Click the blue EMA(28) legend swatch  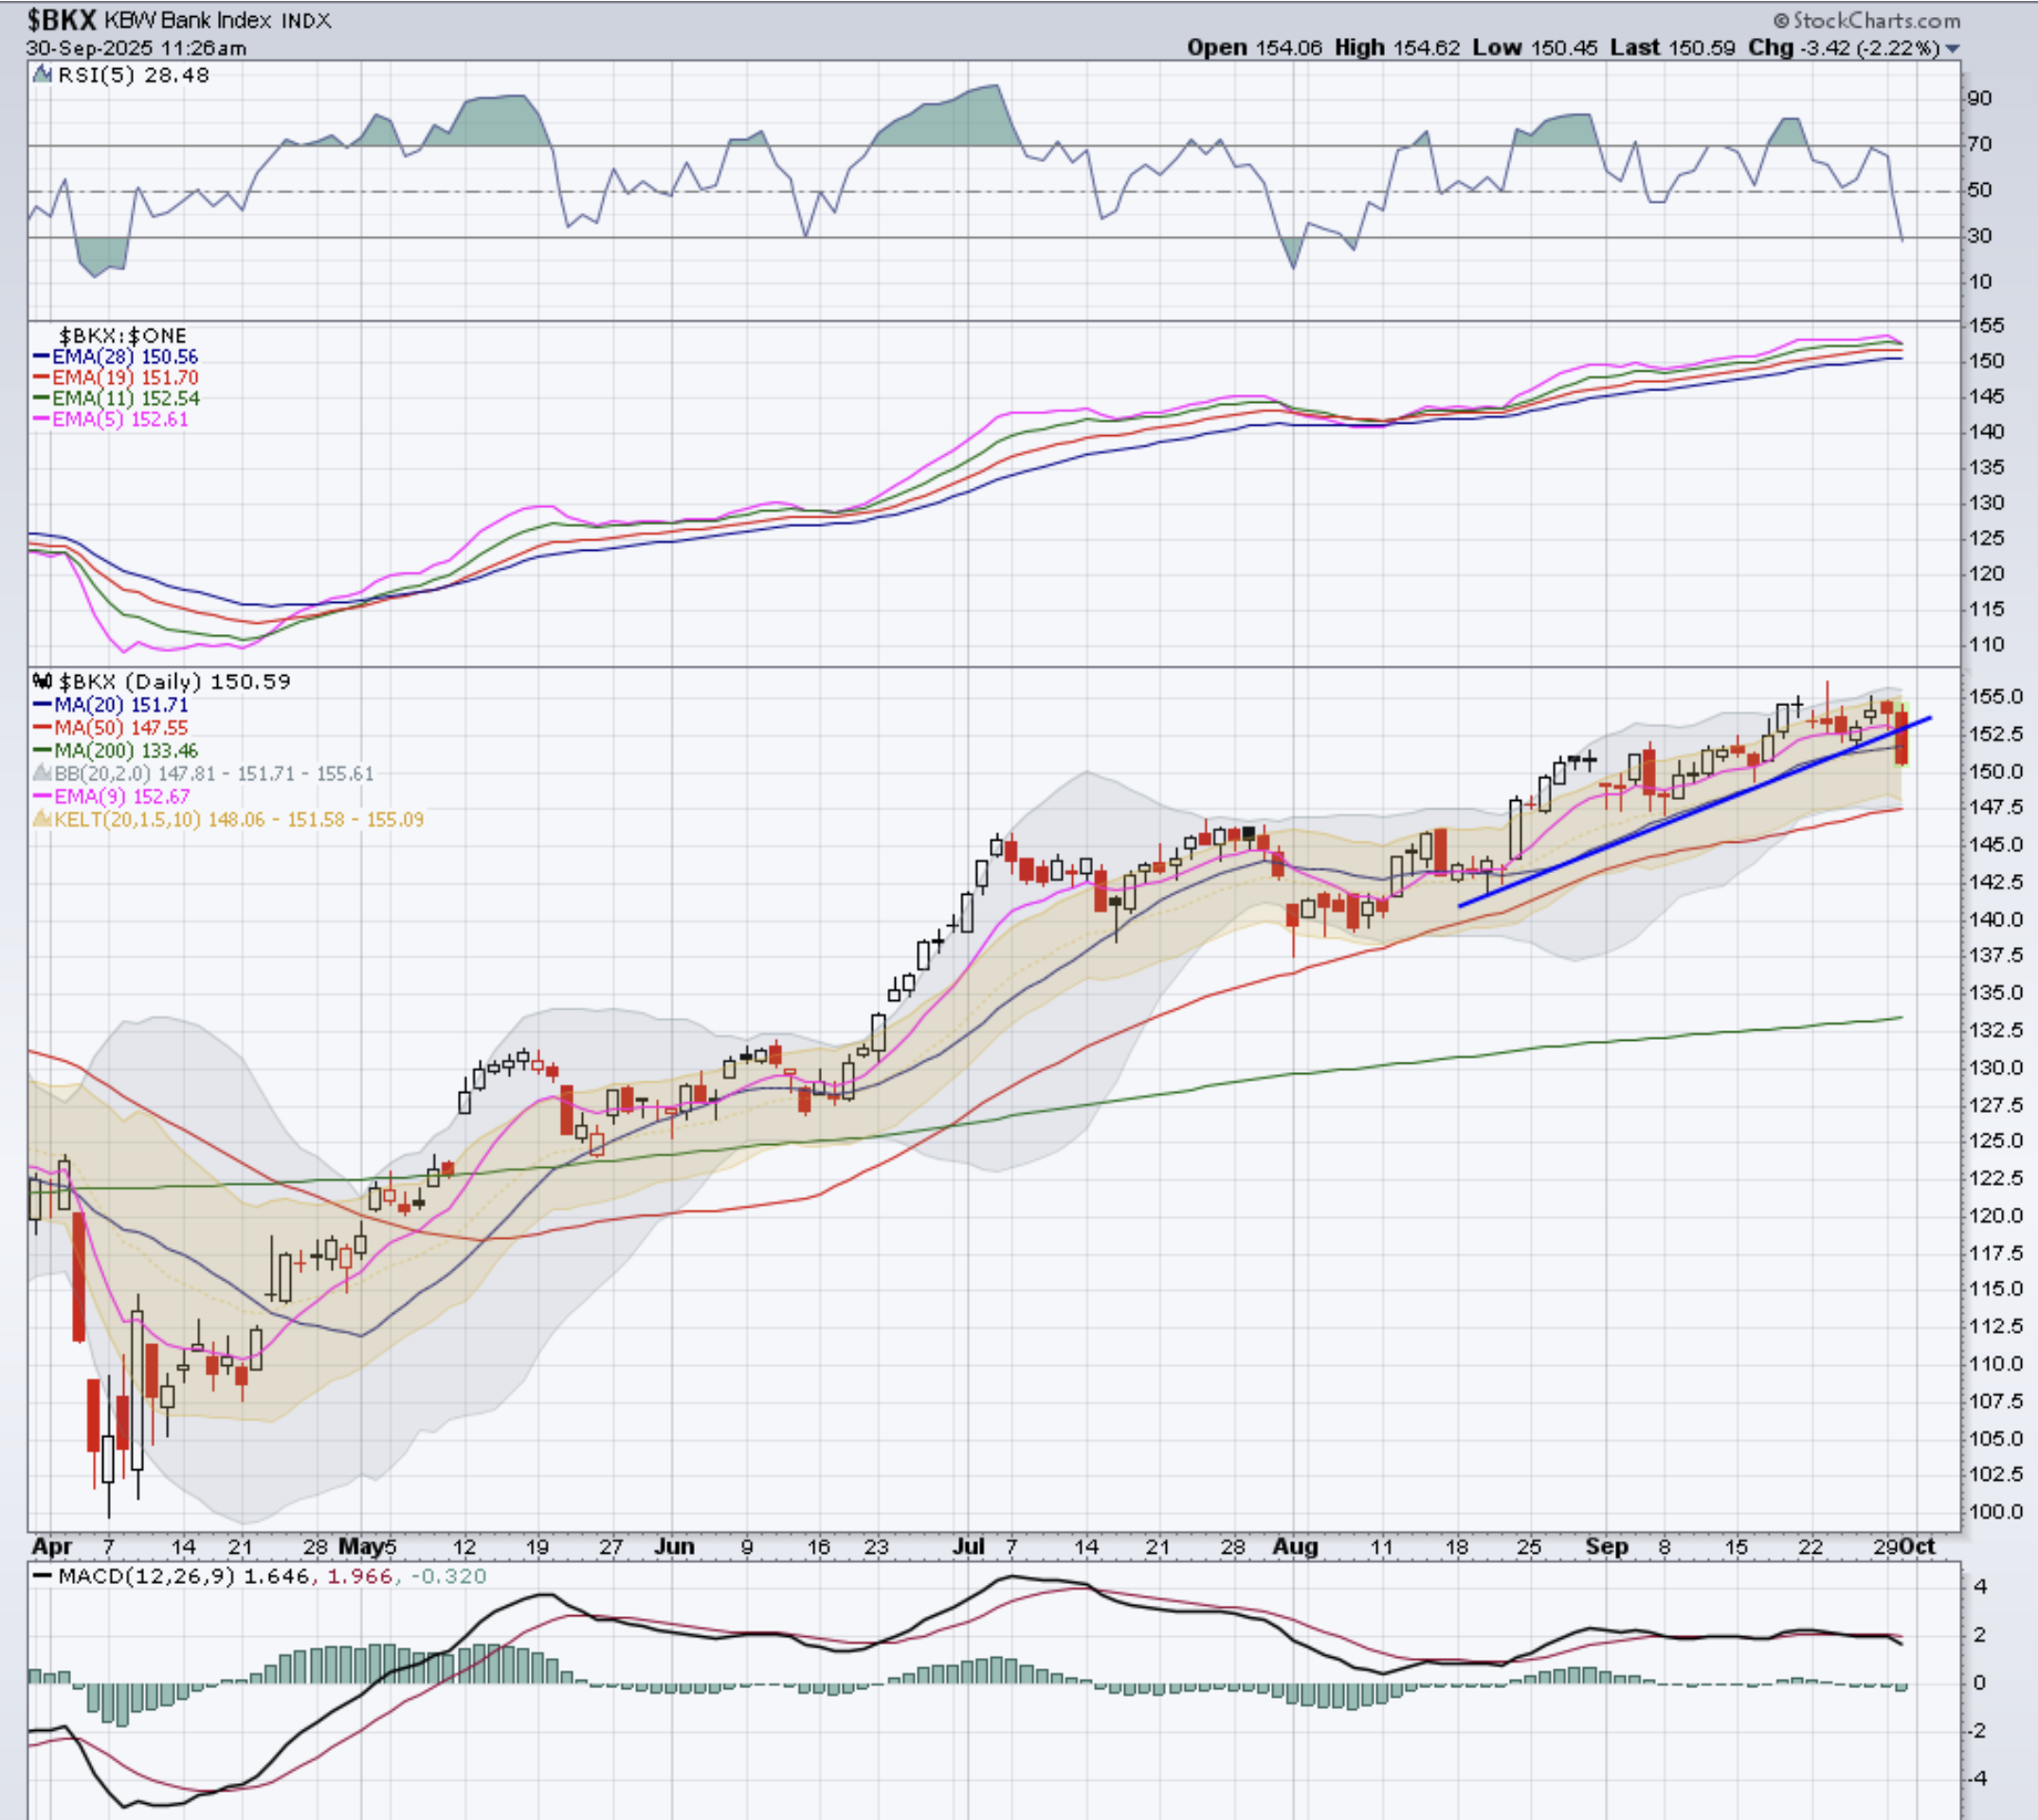coord(42,357)
